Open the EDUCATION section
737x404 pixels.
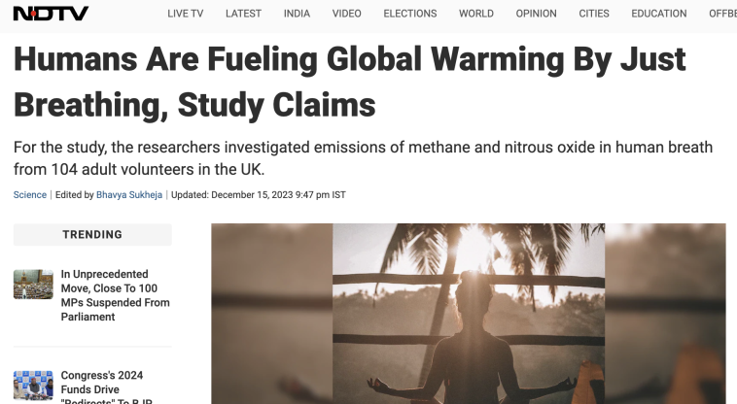[x=658, y=14]
